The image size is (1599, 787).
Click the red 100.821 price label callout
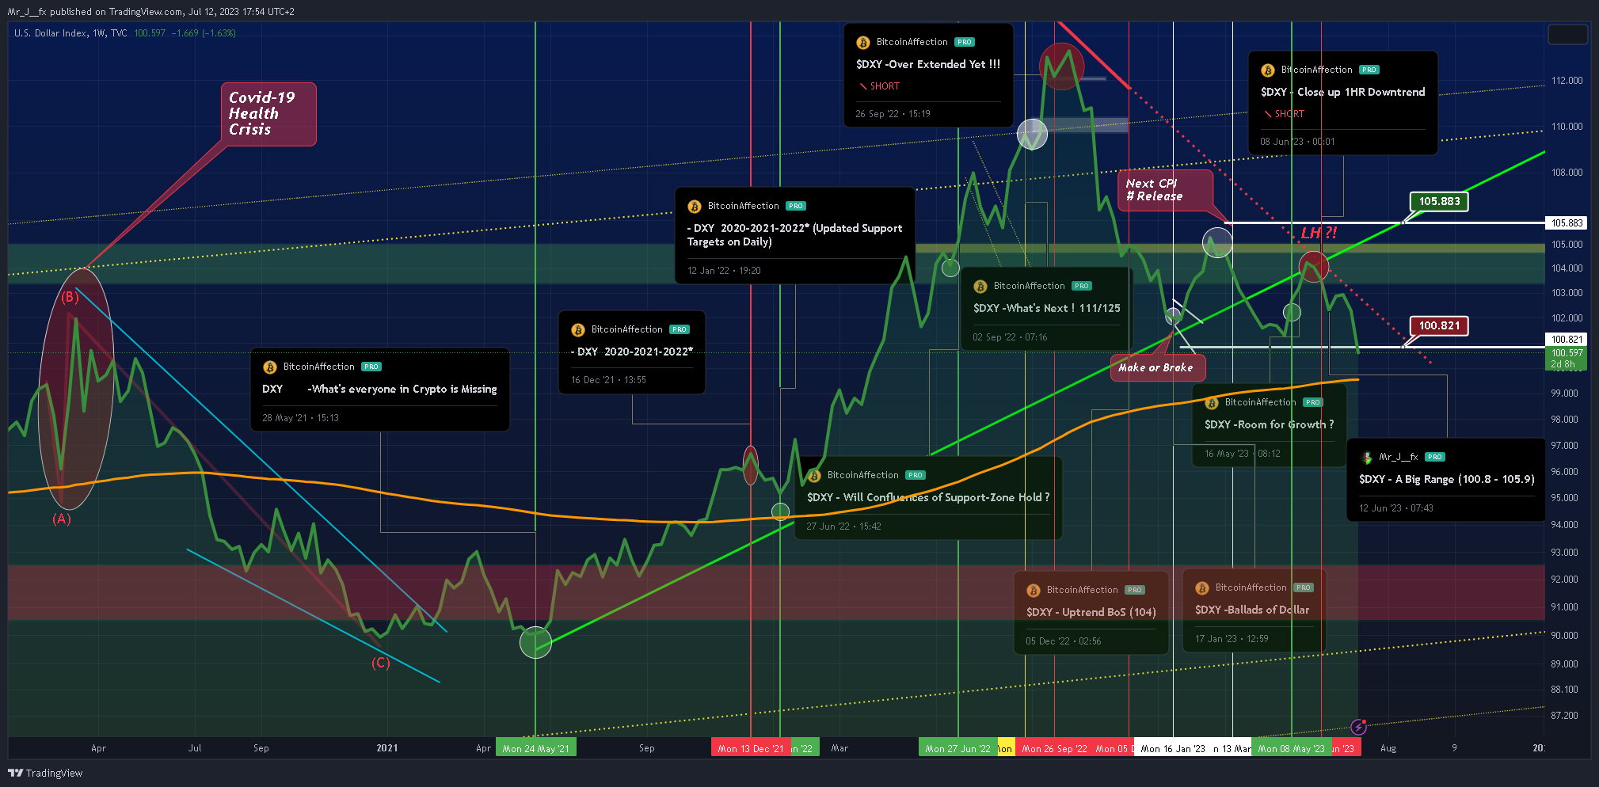(1439, 325)
